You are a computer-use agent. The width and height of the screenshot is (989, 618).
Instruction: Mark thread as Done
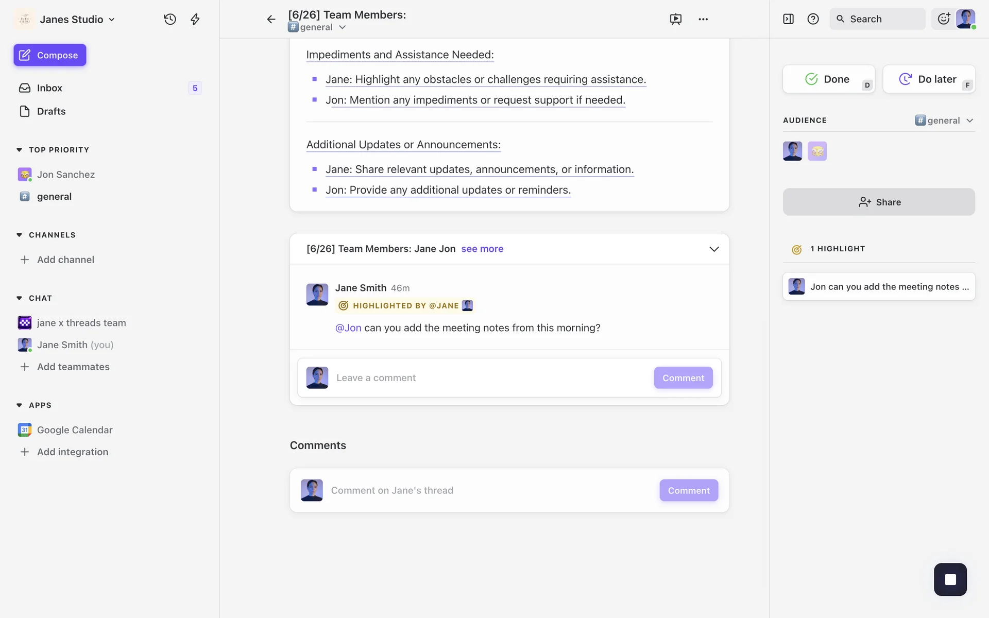[828, 79]
